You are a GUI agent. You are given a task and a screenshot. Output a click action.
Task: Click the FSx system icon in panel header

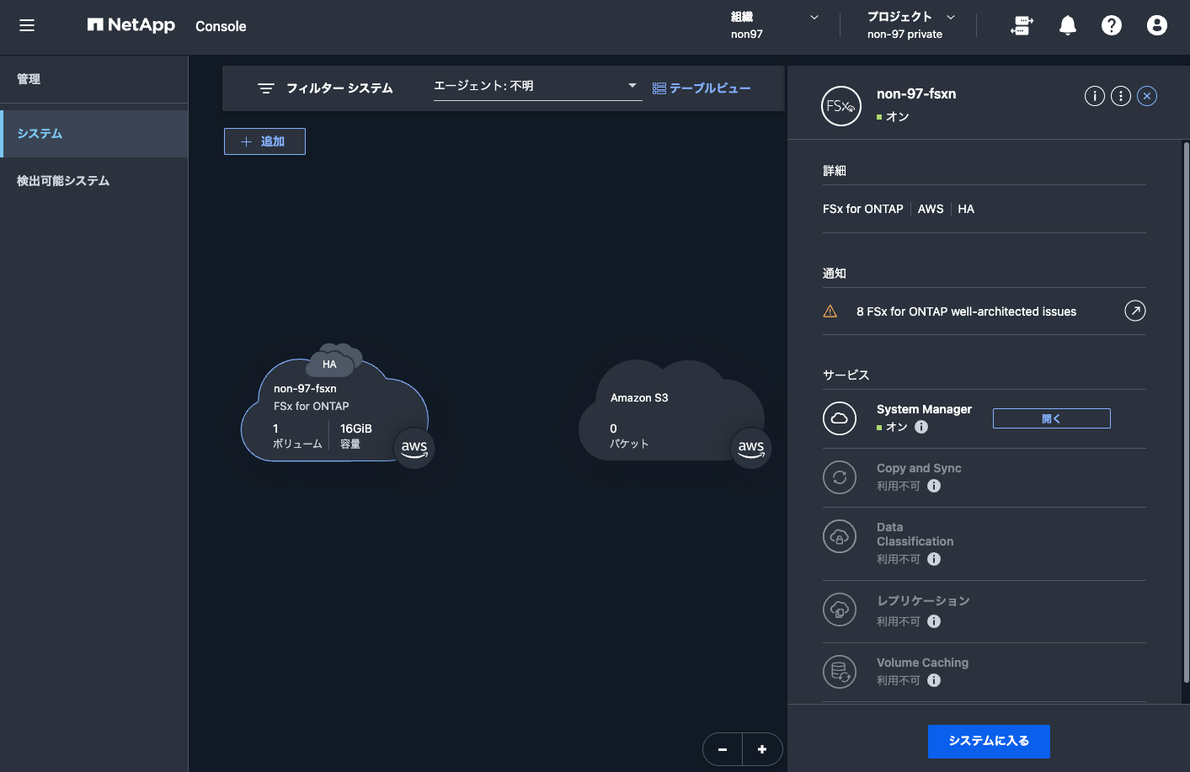841,106
